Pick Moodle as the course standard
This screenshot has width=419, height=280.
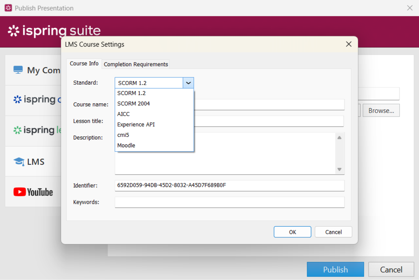click(126, 145)
